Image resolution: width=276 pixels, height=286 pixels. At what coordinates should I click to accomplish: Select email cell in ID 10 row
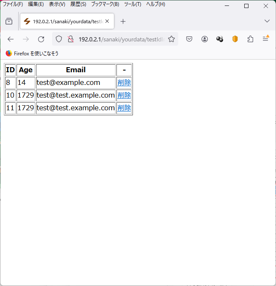(76, 95)
